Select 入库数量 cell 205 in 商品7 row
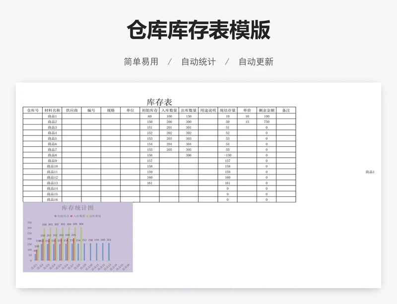Viewport: 397px width, 304px height. coord(169,150)
